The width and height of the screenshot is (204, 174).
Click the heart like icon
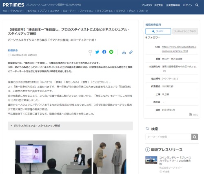tap(90, 52)
